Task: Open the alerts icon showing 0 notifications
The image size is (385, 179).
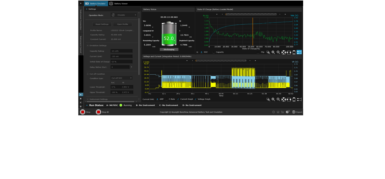Action: click(x=288, y=112)
